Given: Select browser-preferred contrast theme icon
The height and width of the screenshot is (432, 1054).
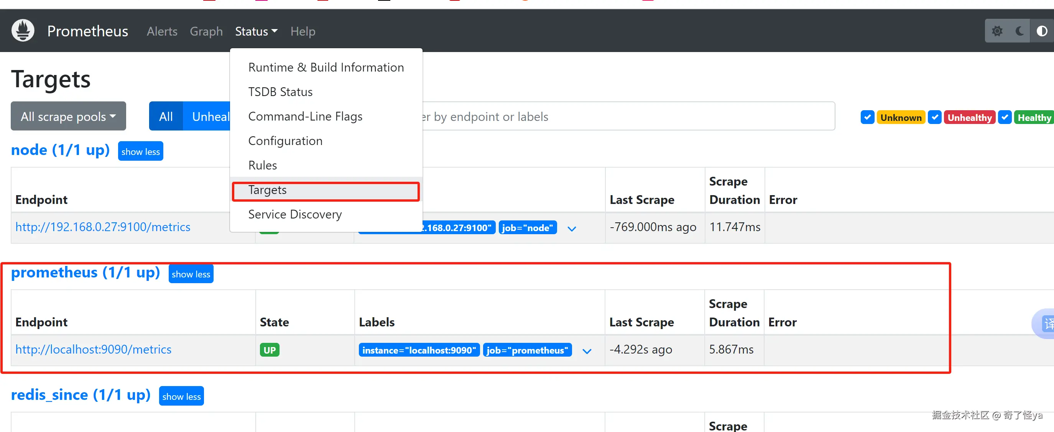Looking at the screenshot, I should tap(1041, 31).
